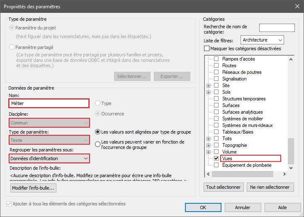The width and height of the screenshot is (304, 217).
Task: Expand the Sols category tree node
Action: pos(209,92)
